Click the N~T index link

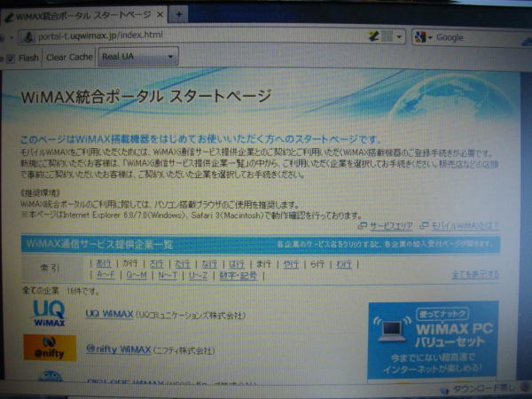pyautogui.click(x=168, y=275)
